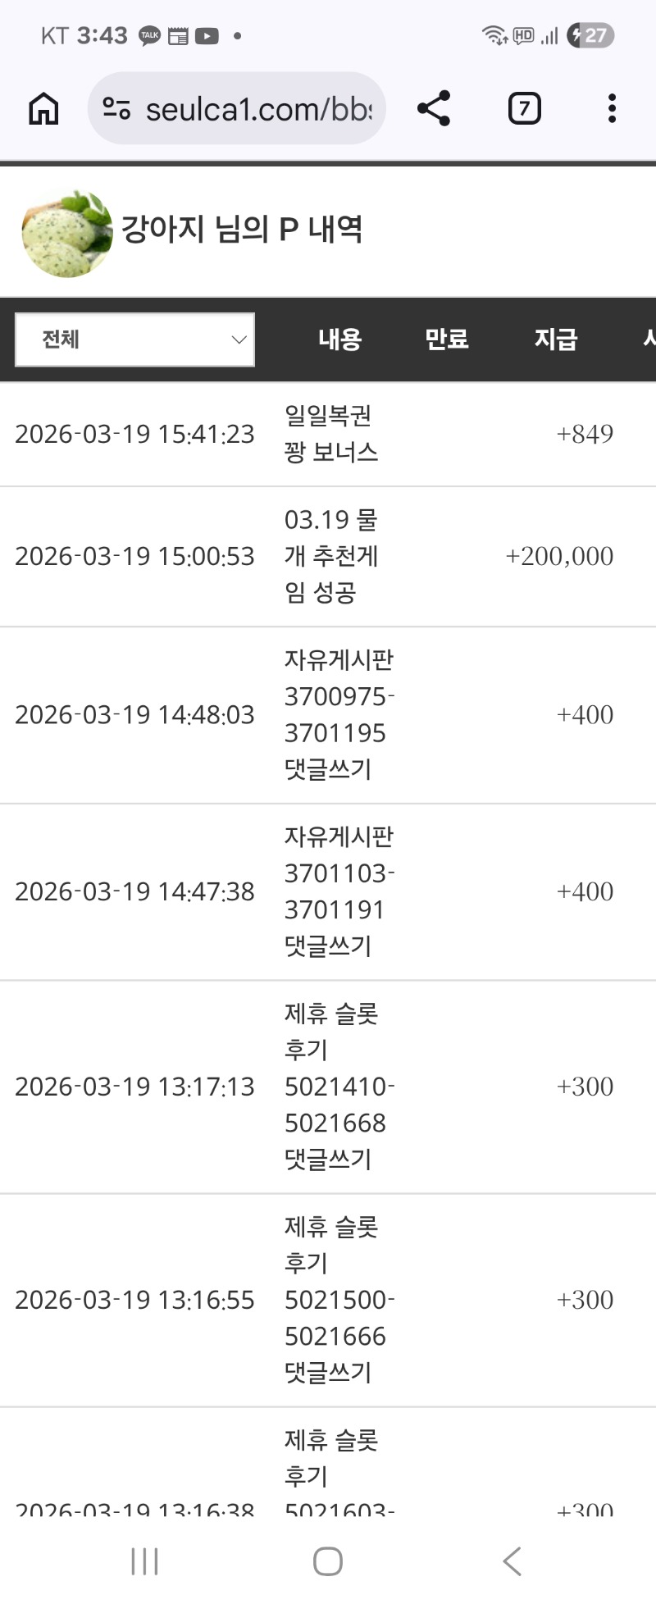Tap the Android recent apps button
The image size is (656, 1604).
click(x=144, y=1561)
